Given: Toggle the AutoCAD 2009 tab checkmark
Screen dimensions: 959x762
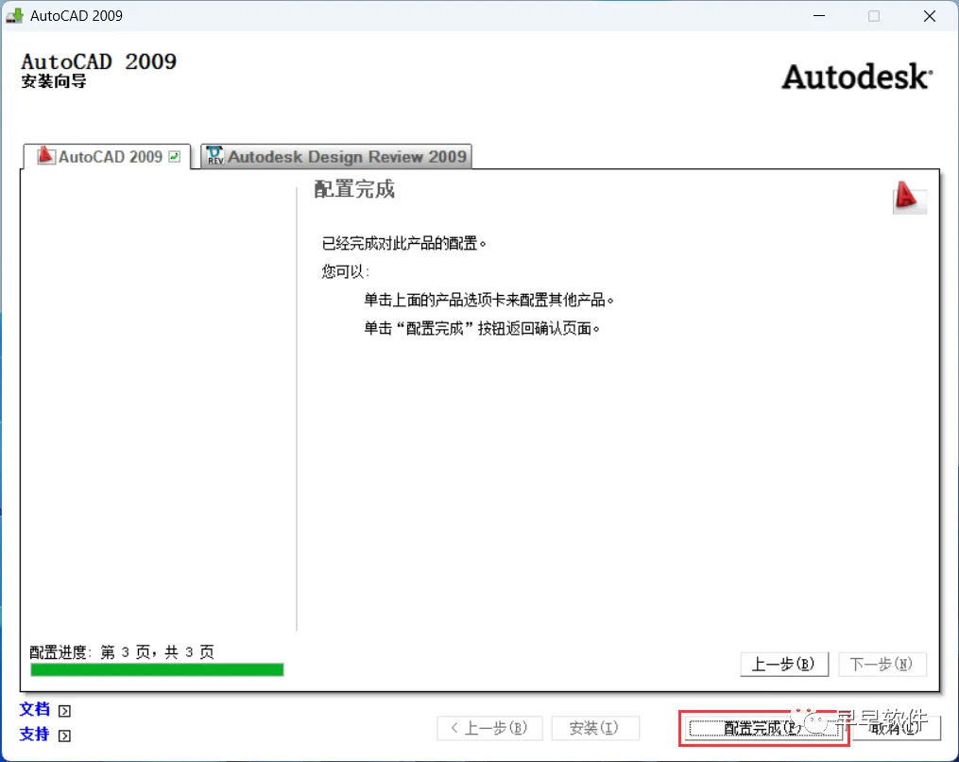Looking at the screenshot, I should coord(174,157).
